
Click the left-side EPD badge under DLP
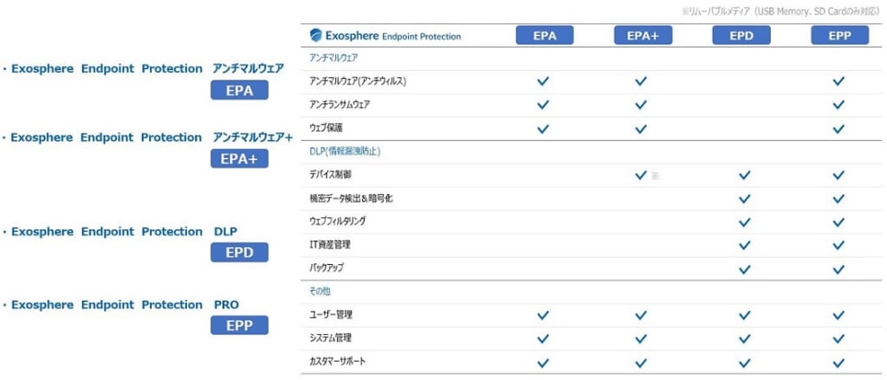point(239,252)
